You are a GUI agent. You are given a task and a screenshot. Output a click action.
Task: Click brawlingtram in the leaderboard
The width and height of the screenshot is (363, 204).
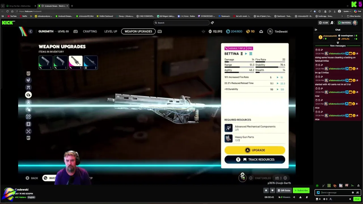pos(347,36)
